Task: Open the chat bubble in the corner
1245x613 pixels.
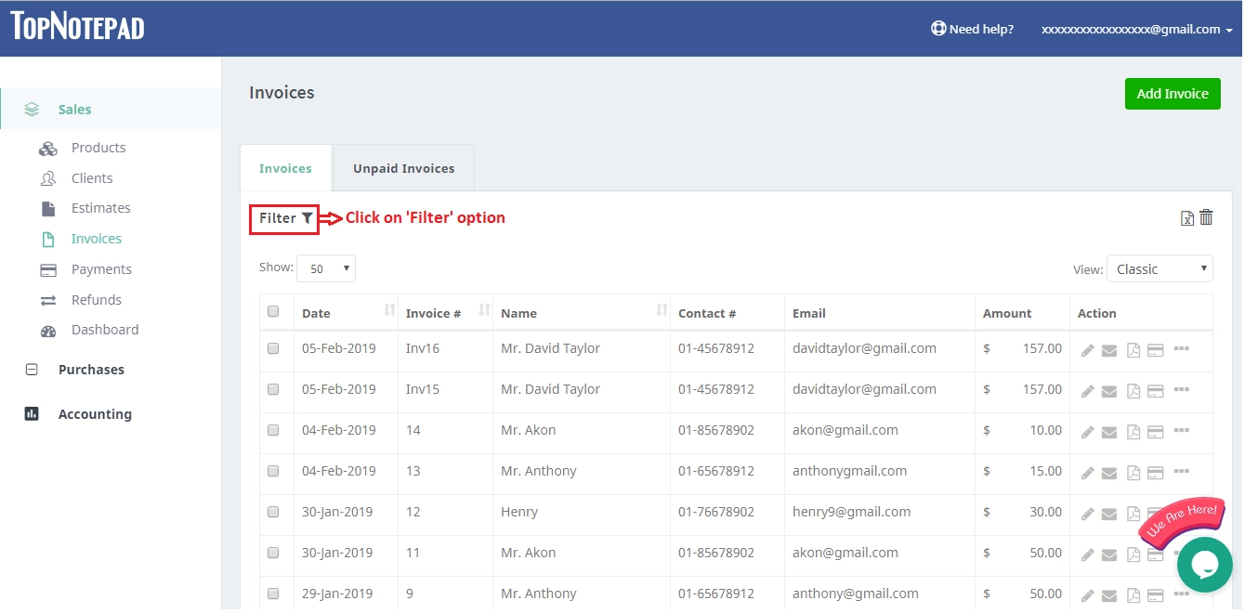Action: [1204, 565]
